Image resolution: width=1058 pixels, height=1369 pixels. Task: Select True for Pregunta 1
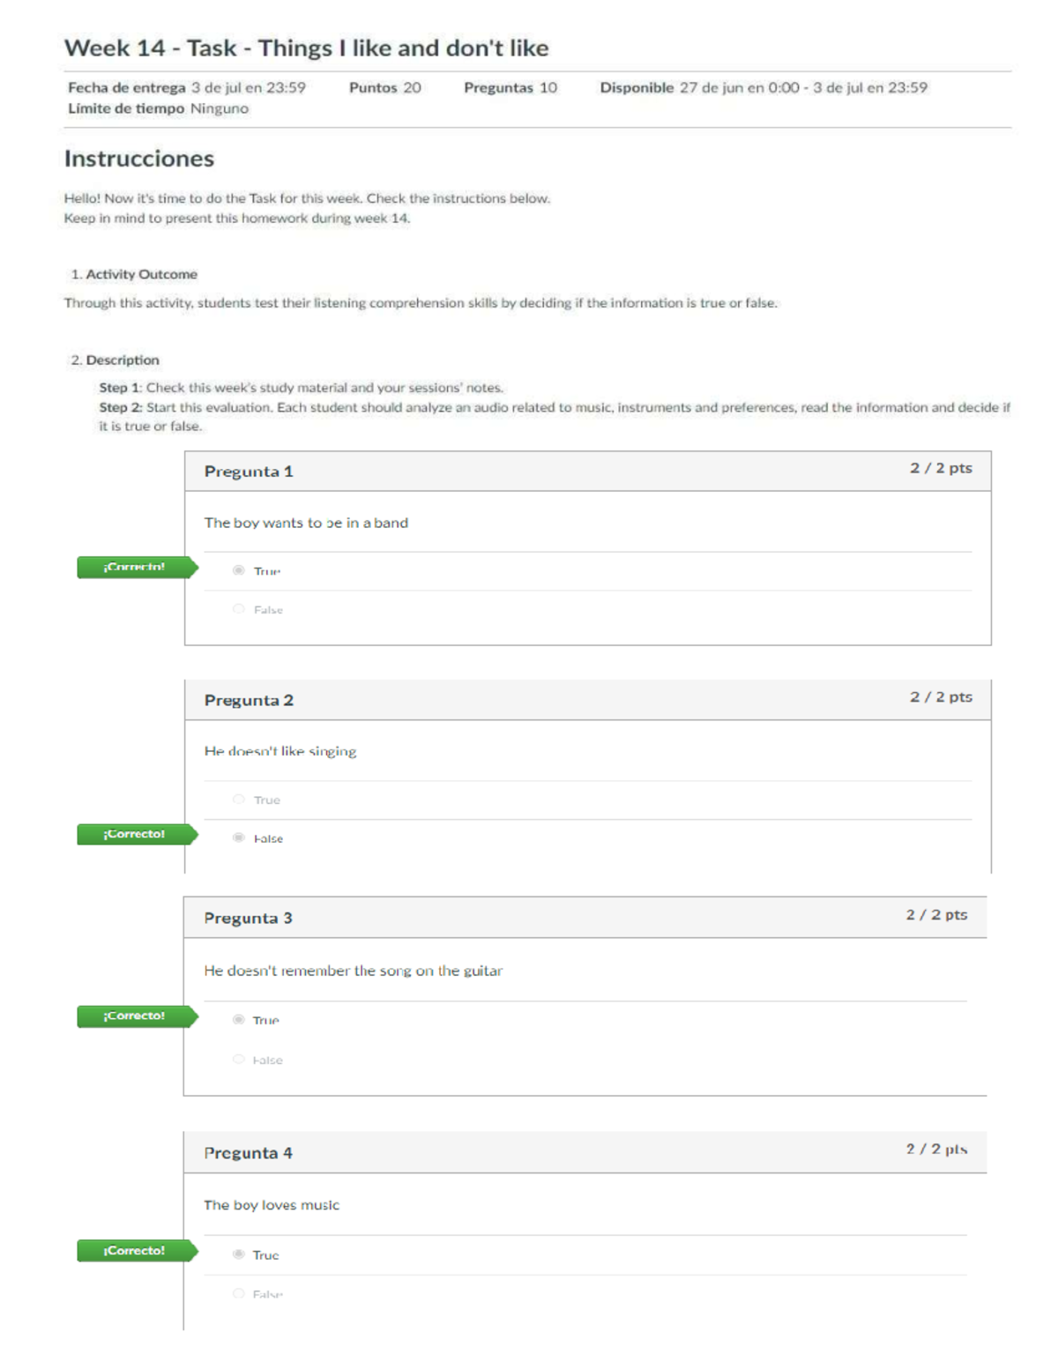tap(239, 570)
